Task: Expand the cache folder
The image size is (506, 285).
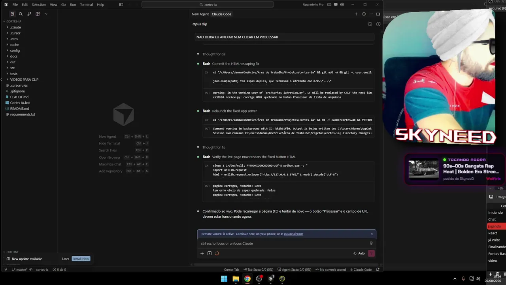Action: point(15,45)
